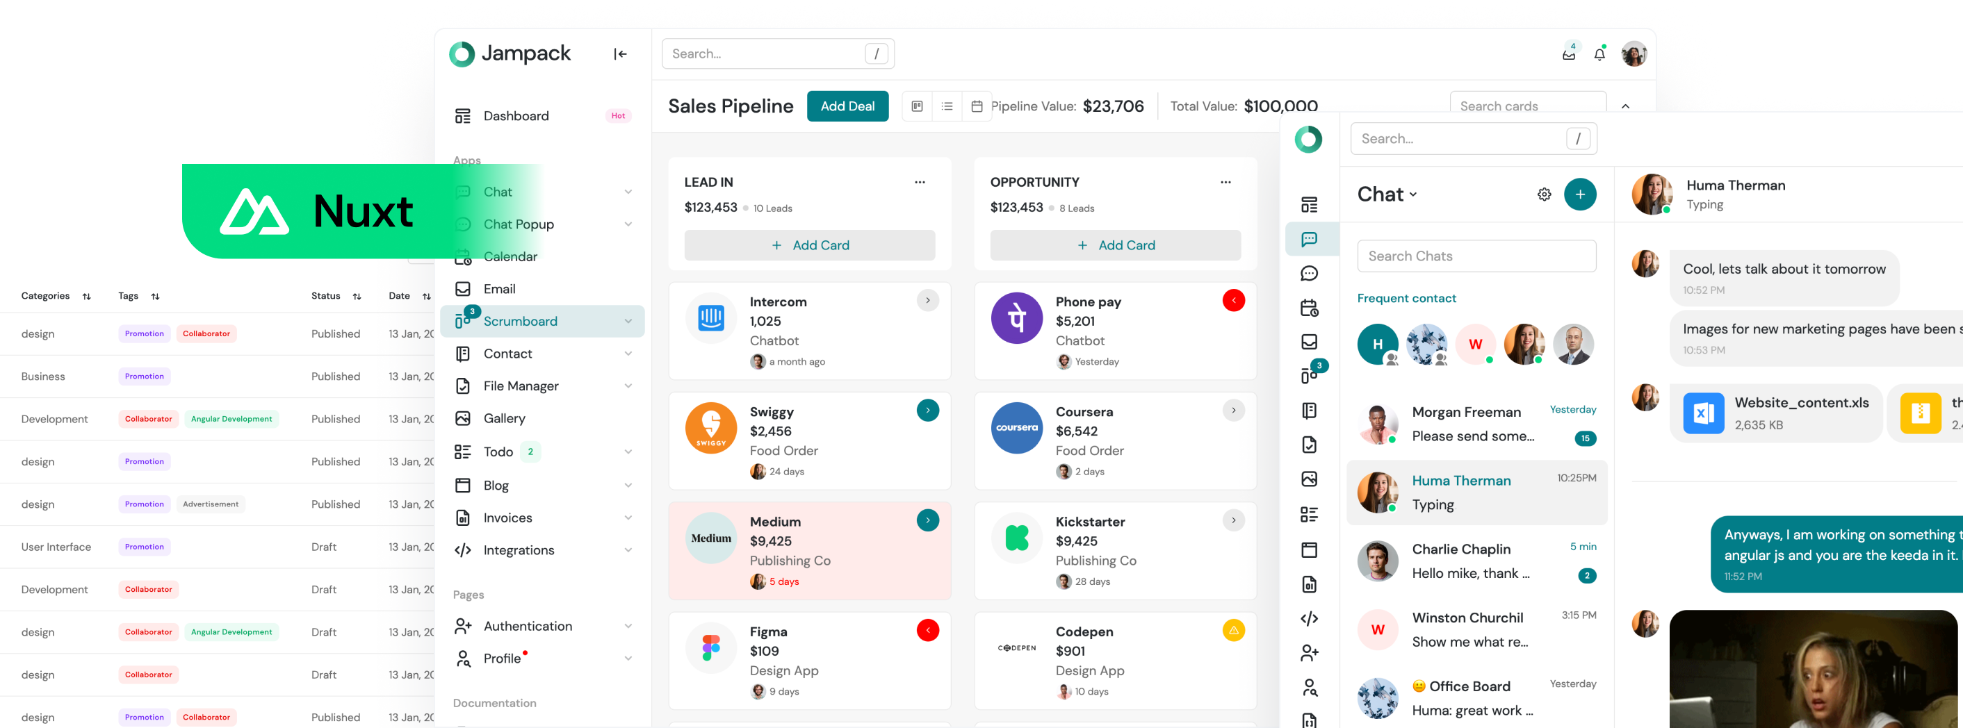Click the plus button to start new chat
This screenshot has height=728, width=1963.
click(x=1580, y=195)
